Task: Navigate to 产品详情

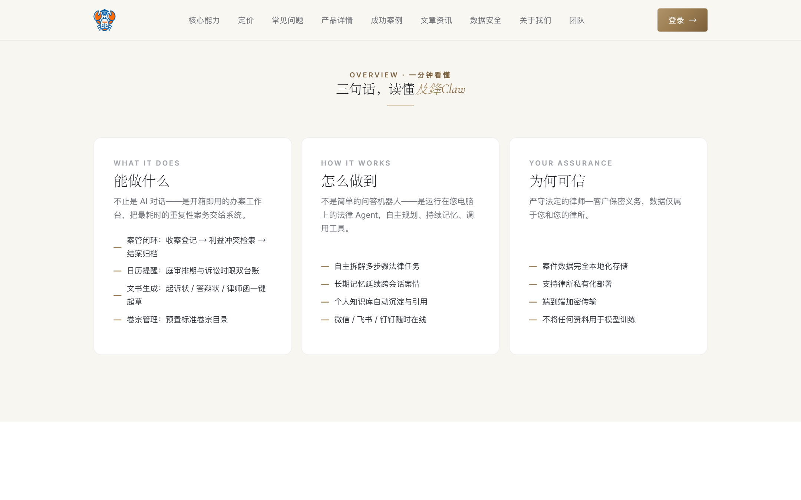Action: click(337, 20)
